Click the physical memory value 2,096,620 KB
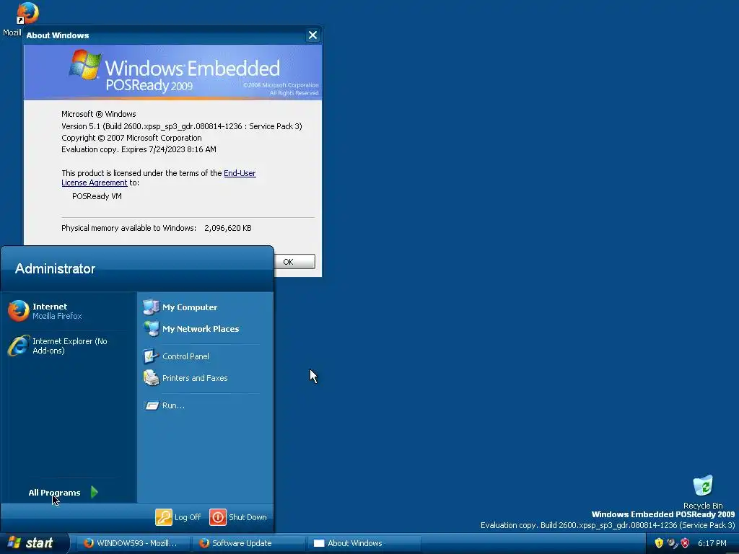This screenshot has height=554, width=739. [x=227, y=228]
